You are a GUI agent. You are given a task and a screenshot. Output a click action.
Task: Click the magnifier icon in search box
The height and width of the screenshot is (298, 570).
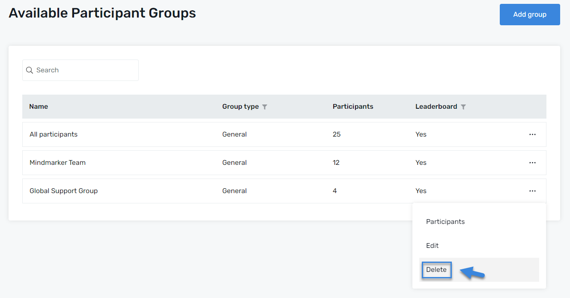(30, 70)
